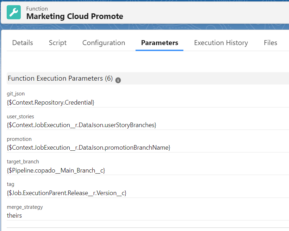Go to the Configuration tab

pyautogui.click(x=103, y=43)
